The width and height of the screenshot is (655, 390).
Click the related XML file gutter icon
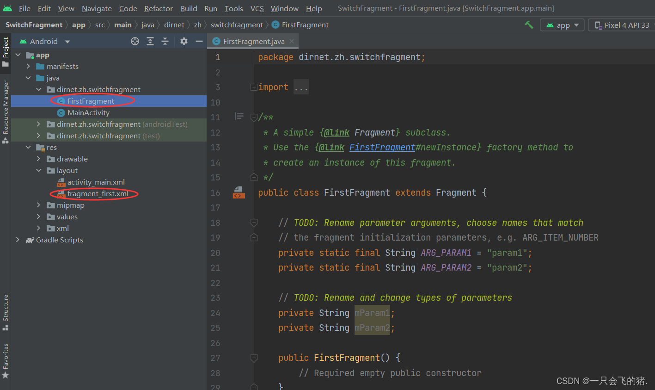point(239,192)
